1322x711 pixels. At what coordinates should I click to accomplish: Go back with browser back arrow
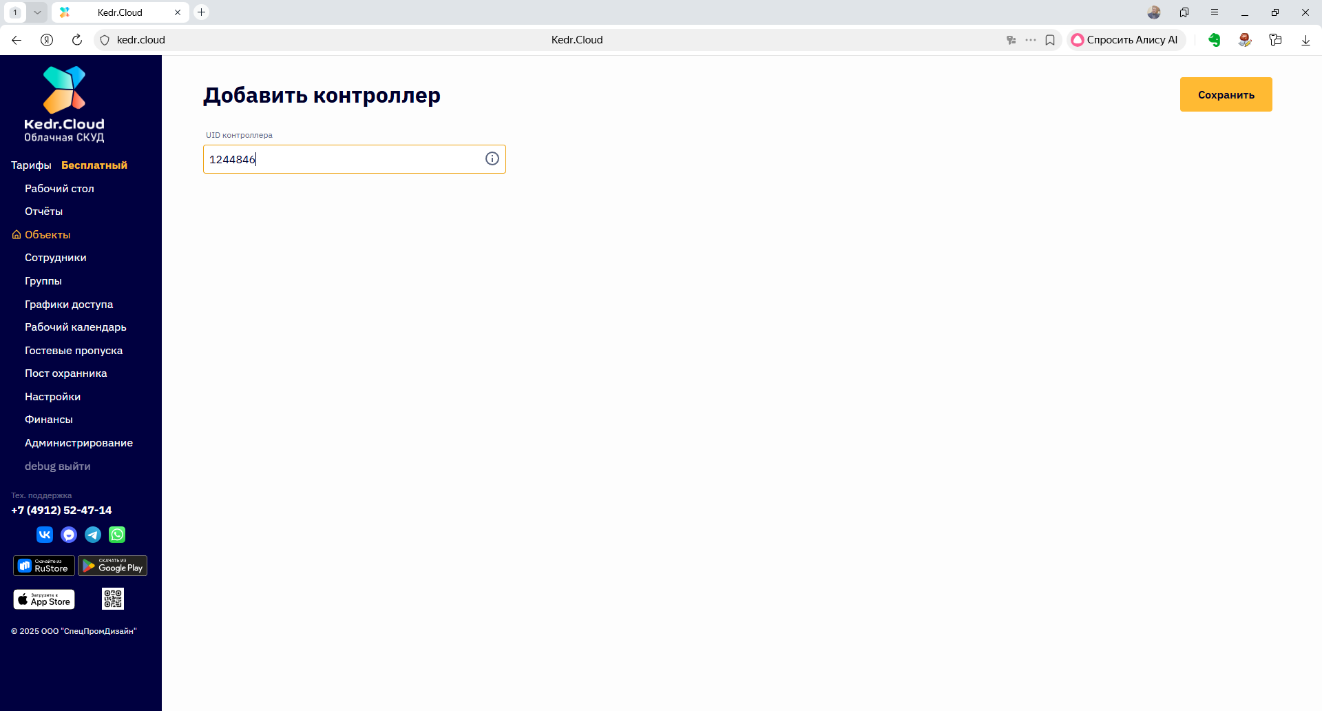[x=17, y=40]
